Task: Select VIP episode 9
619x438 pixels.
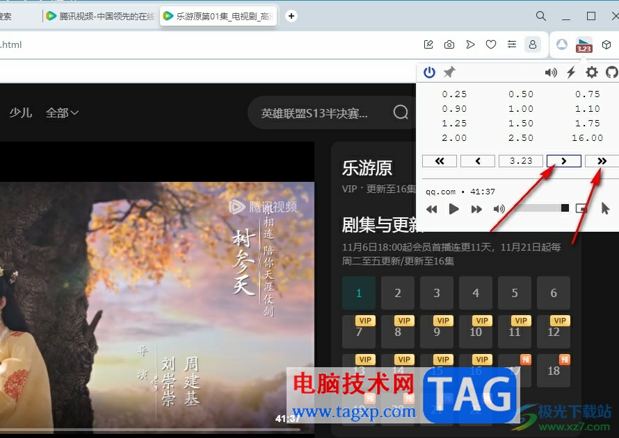Action: pyautogui.click(x=437, y=332)
